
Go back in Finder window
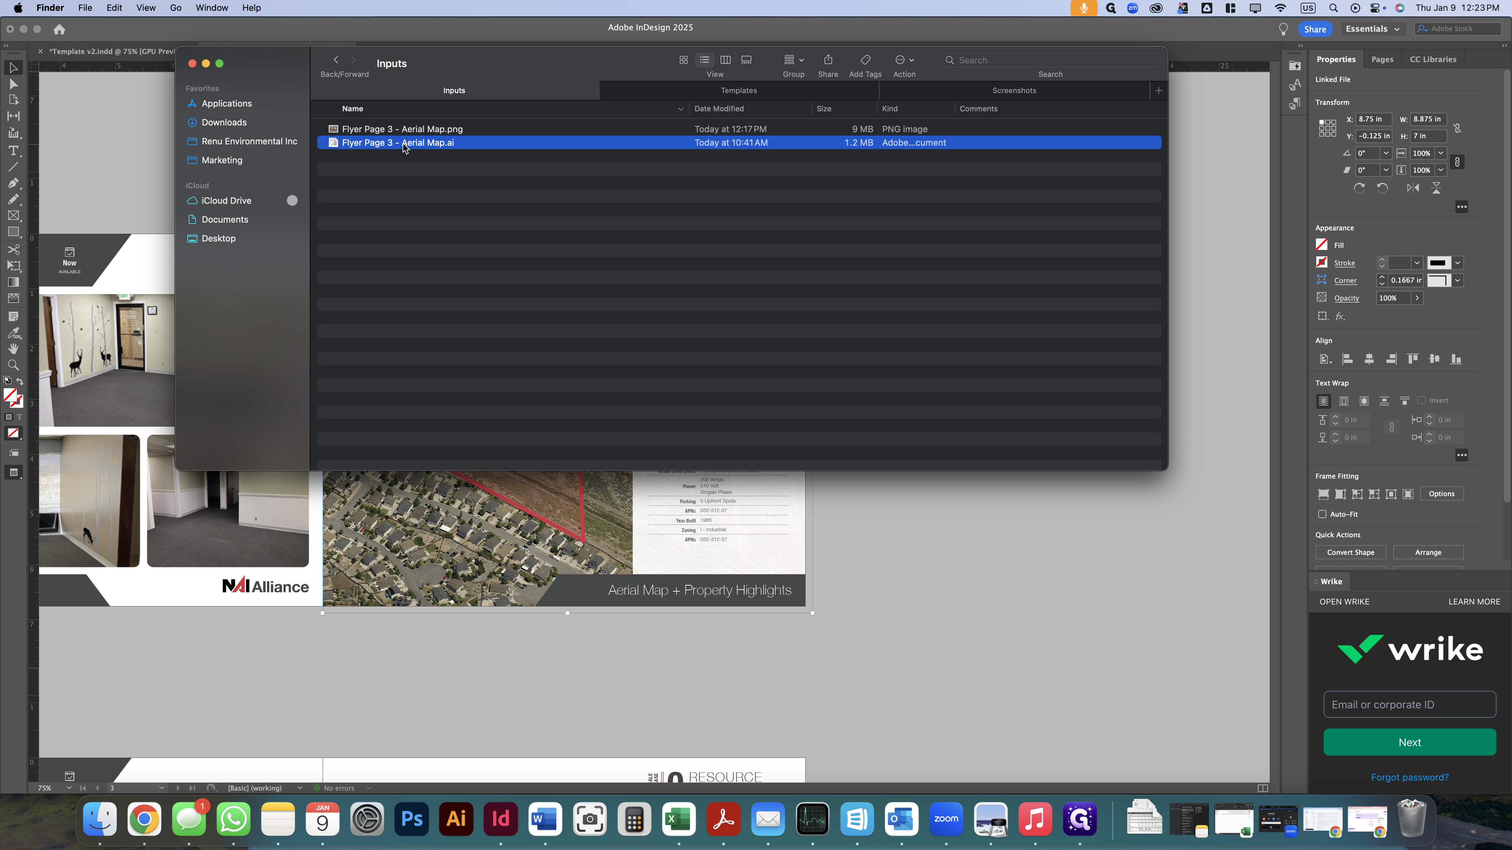pos(336,60)
